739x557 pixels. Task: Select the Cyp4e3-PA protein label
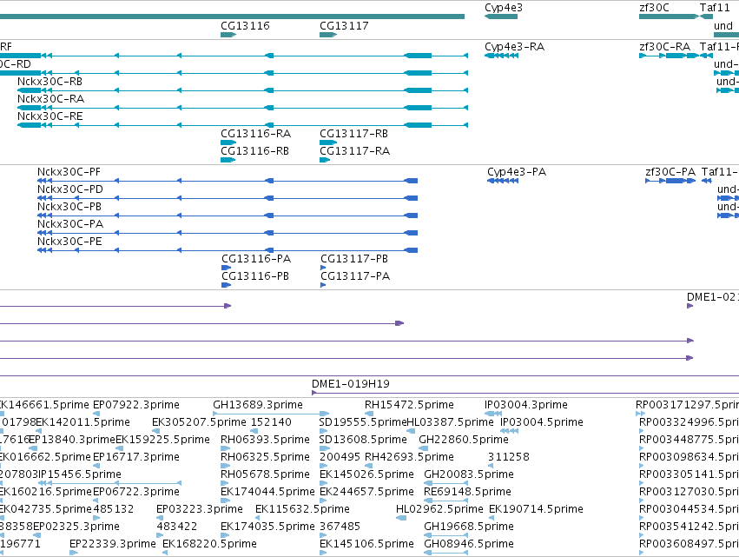pos(517,172)
